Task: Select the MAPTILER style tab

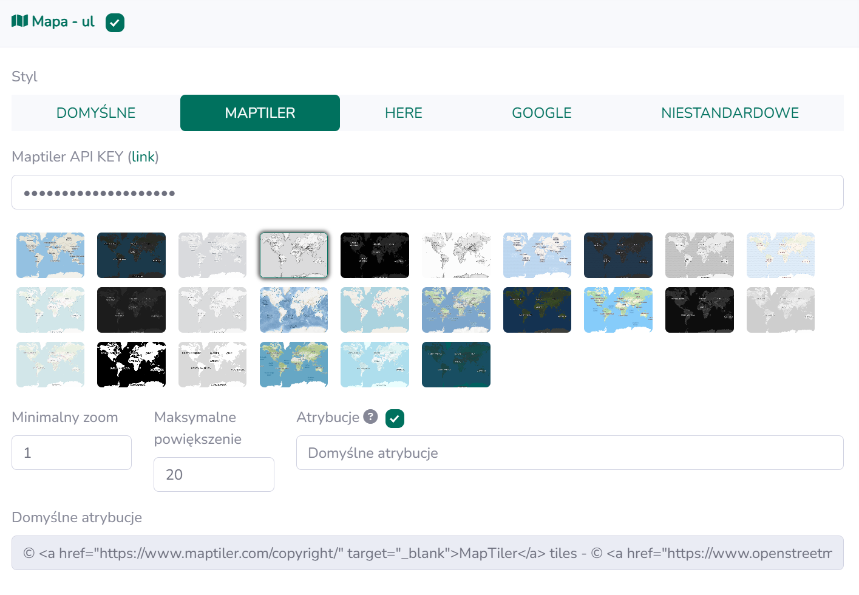Action: 260,113
